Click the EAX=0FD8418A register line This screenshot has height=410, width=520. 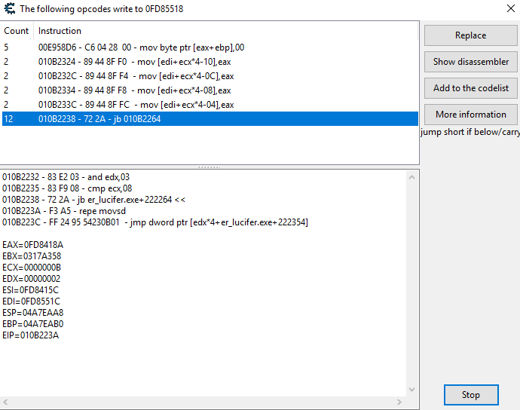tap(33, 245)
